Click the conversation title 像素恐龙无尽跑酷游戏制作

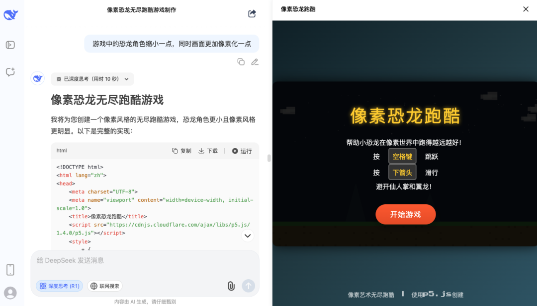point(141,10)
